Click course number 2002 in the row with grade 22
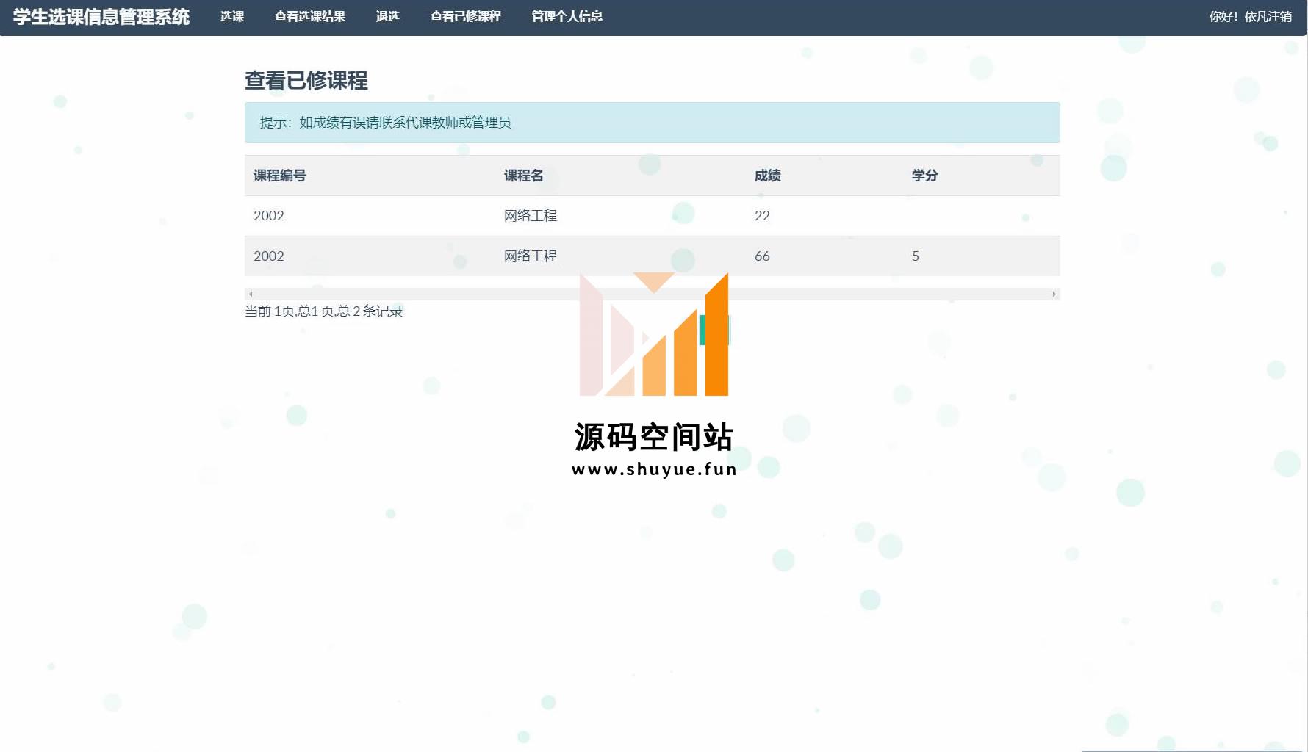 tap(269, 216)
